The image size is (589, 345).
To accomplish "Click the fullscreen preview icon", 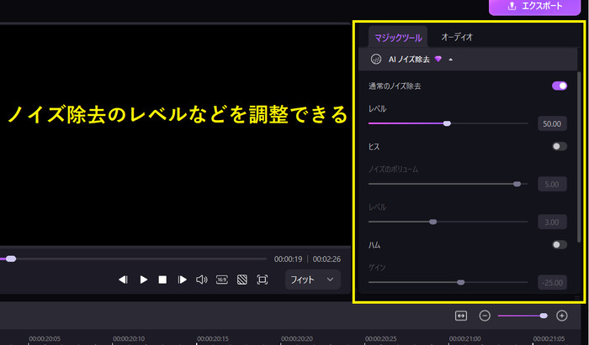I will (263, 280).
